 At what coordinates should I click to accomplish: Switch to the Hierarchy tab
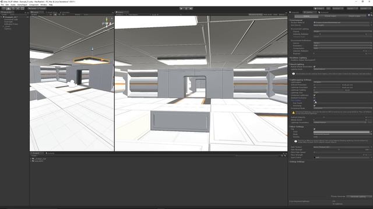point(6,12)
